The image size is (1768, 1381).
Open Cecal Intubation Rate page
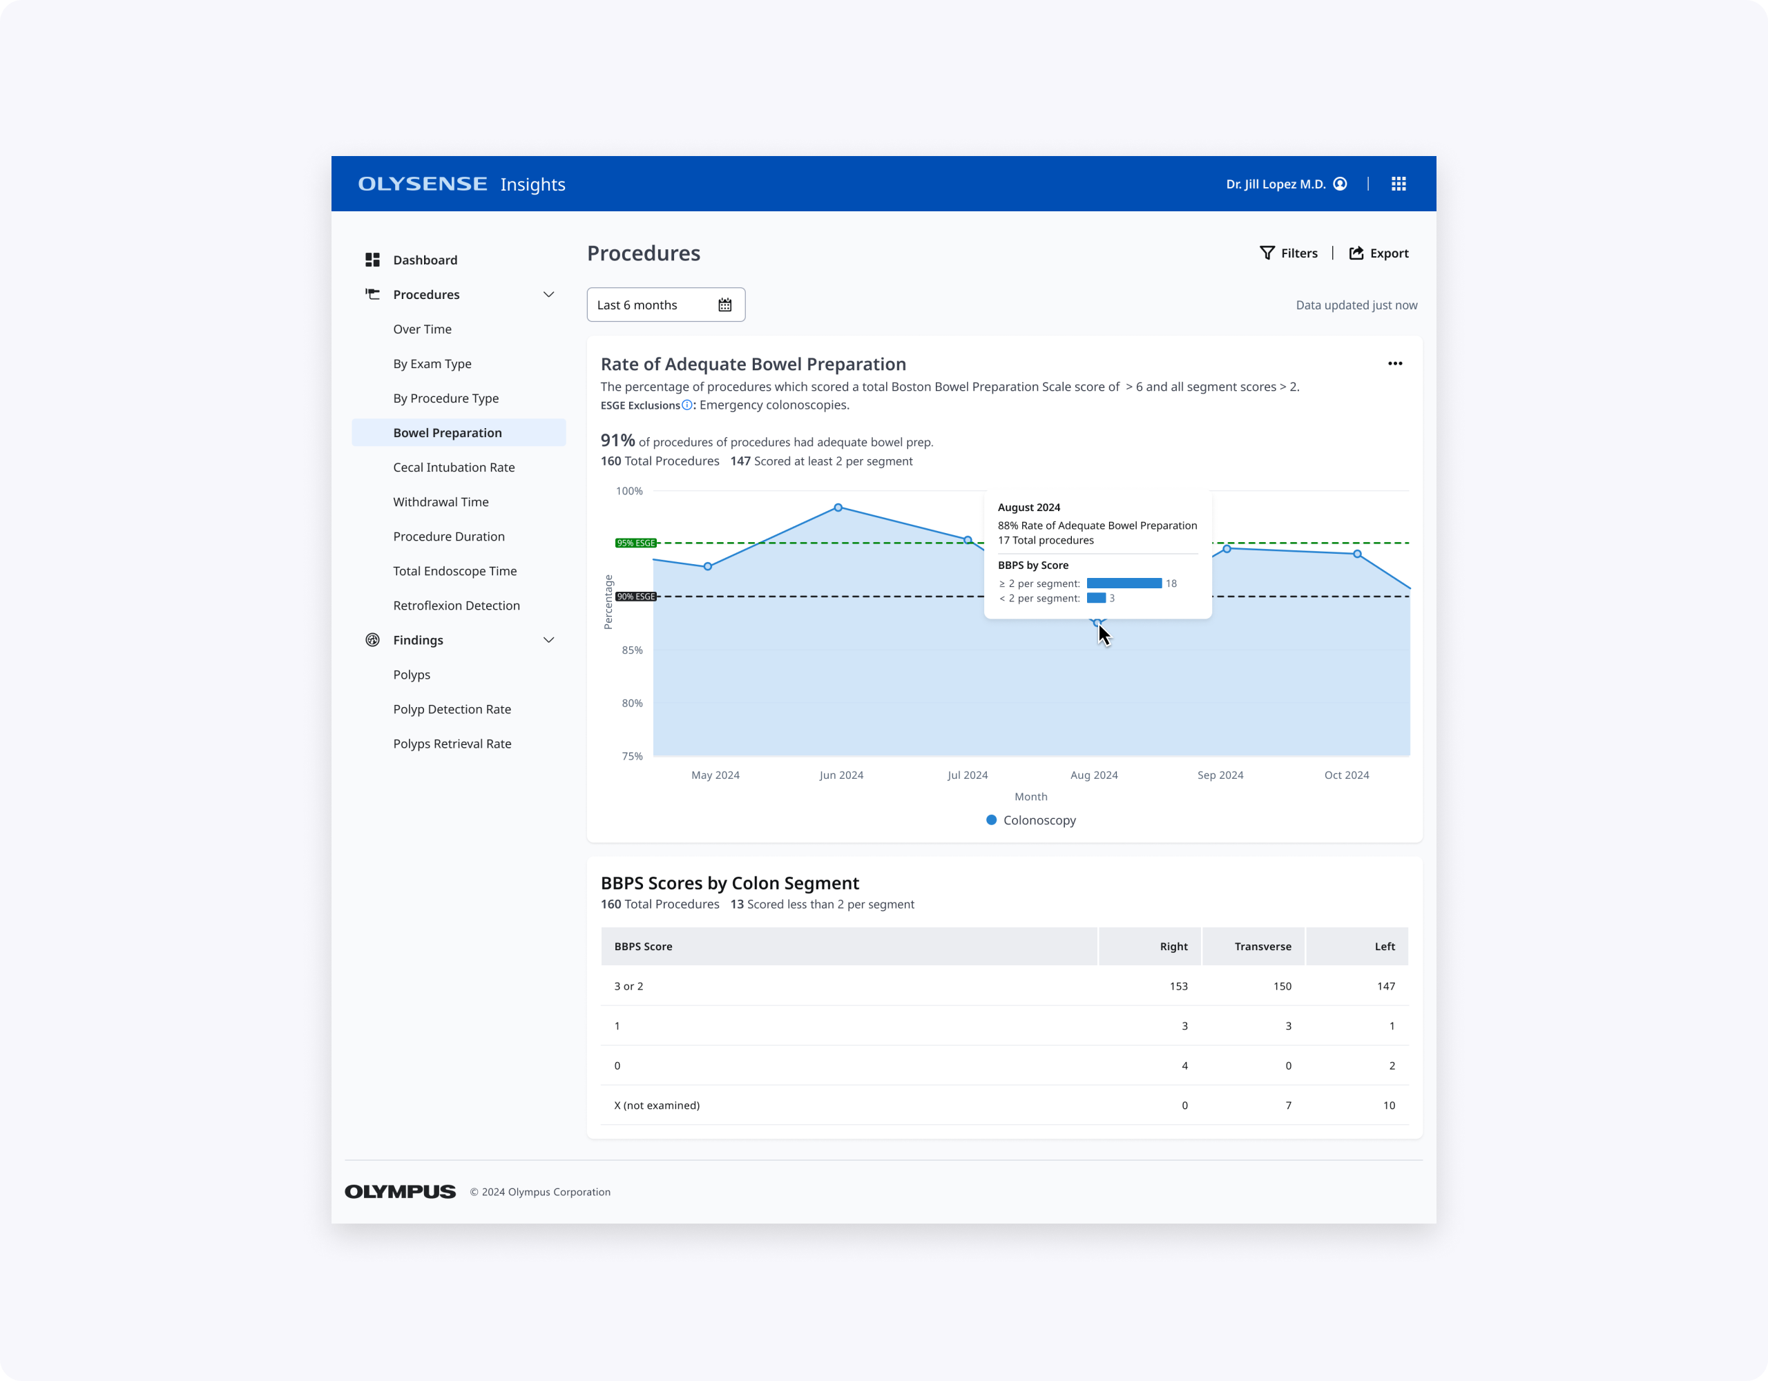[453, 467]
